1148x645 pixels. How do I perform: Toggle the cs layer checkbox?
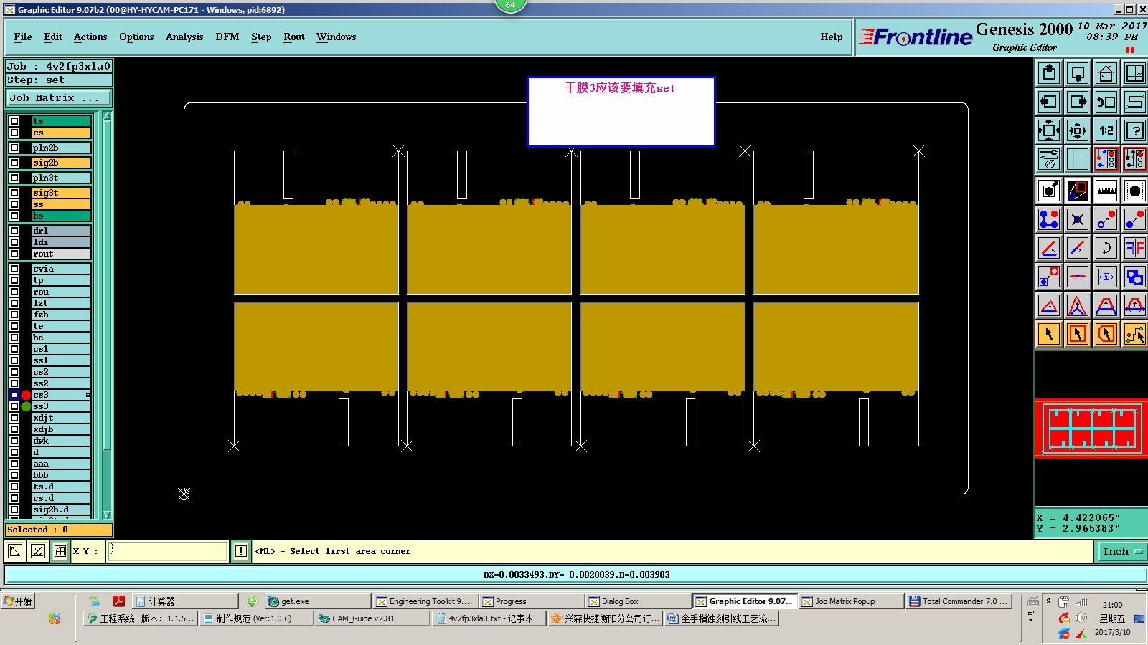(14, 133)
